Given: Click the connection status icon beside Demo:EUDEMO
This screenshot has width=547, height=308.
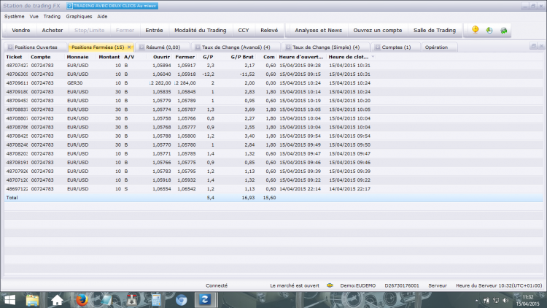Looking at the screenshot, I should click(330, 285).
